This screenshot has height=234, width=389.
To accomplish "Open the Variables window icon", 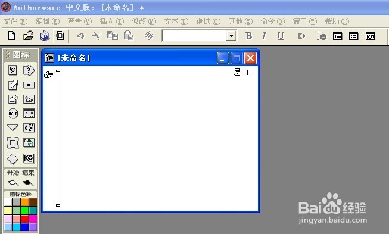I will tap(353, 36).
